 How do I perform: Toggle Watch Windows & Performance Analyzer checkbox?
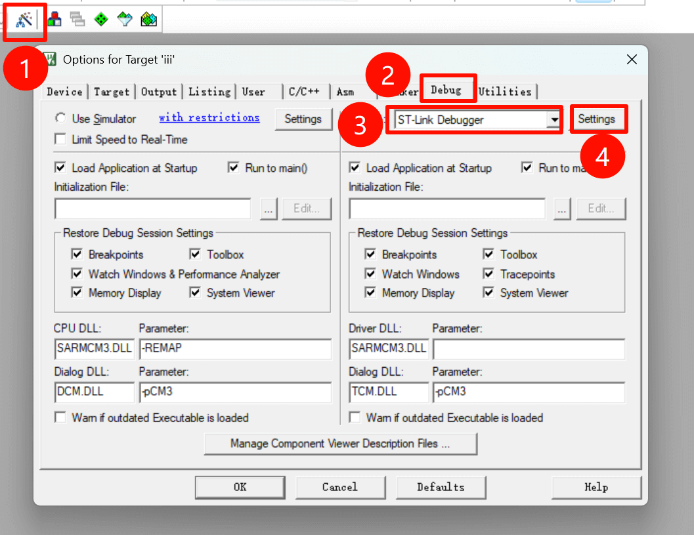click(77, 274)
